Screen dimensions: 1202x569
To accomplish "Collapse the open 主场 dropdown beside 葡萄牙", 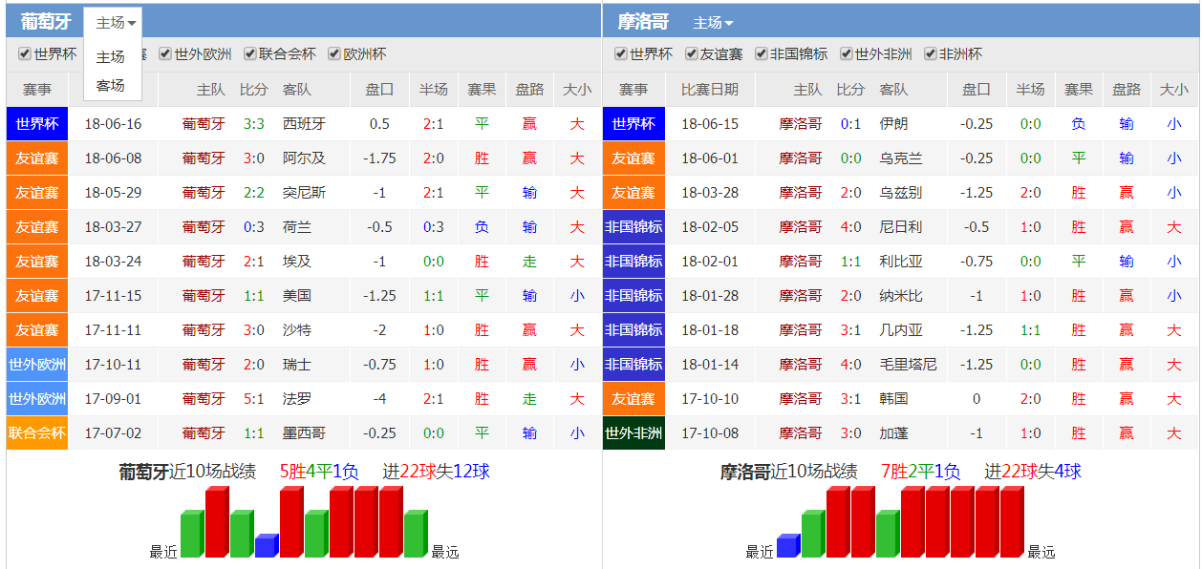I will [x=116, y=23].
